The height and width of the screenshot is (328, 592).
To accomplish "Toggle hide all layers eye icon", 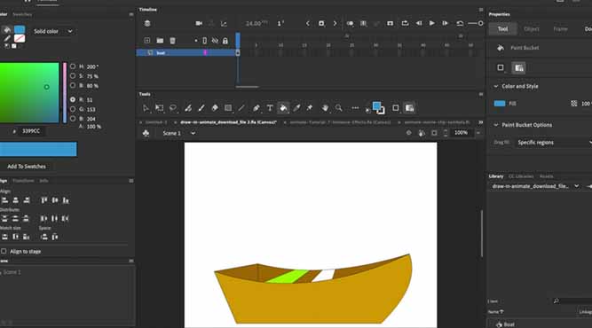I will (215, 41).
